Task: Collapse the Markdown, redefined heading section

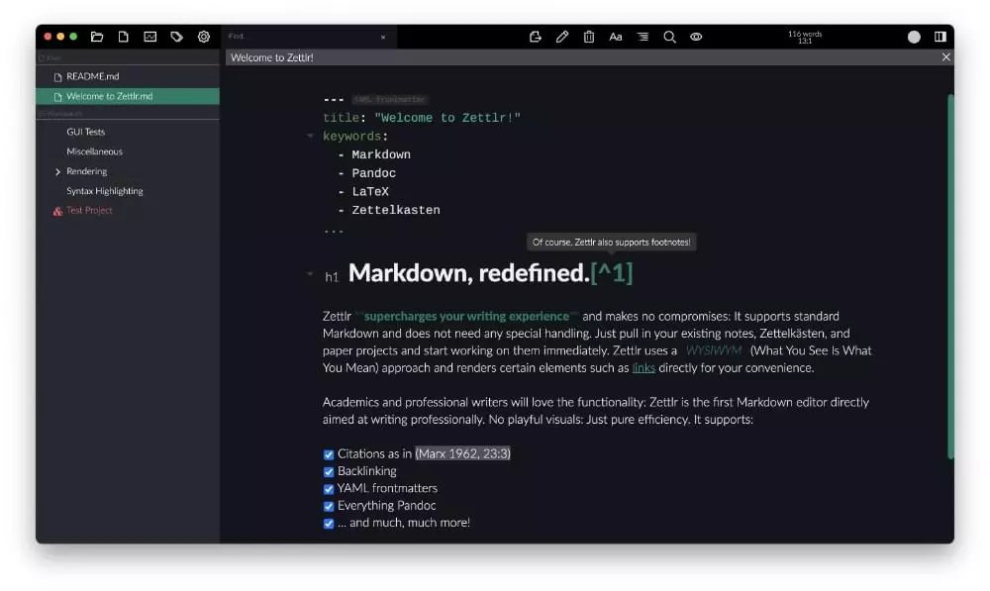Action: pyautogui.click(x=310, y=273)
